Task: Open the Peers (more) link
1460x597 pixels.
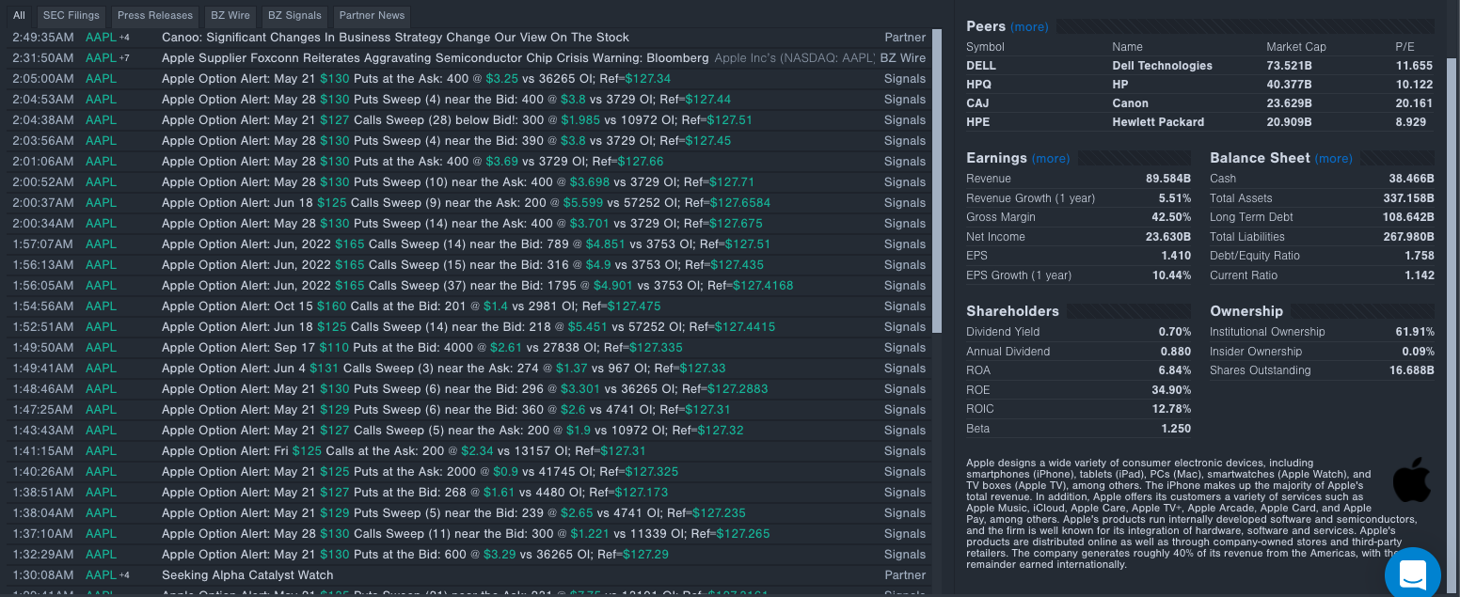Action: pos(1029,26)
